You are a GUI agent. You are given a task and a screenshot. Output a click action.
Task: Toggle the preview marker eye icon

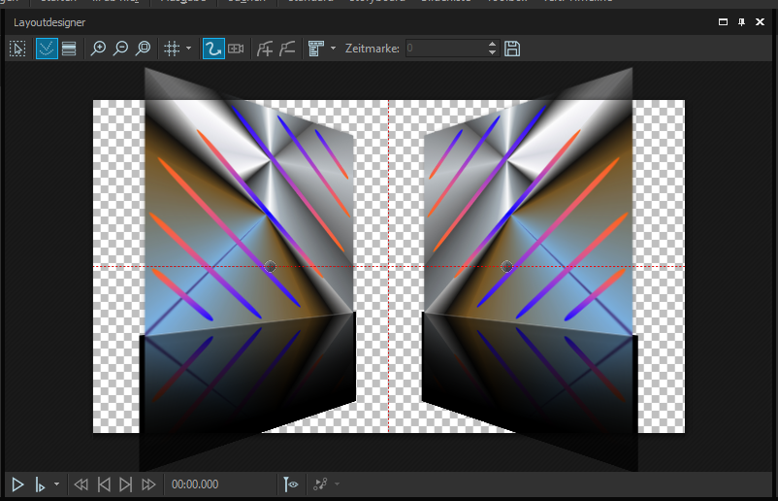point(291,484)
